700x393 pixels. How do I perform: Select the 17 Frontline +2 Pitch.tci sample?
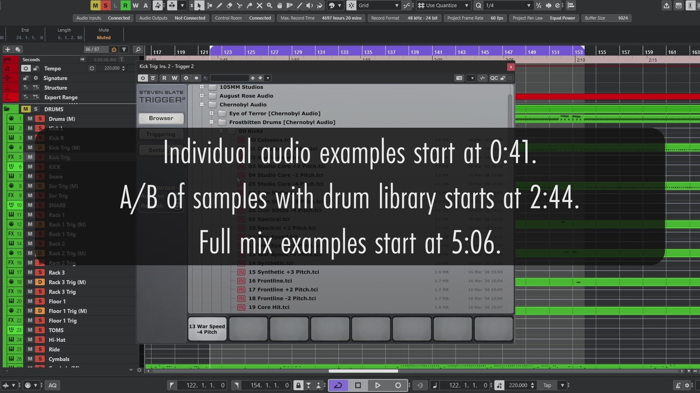click(x=283, y=290)
